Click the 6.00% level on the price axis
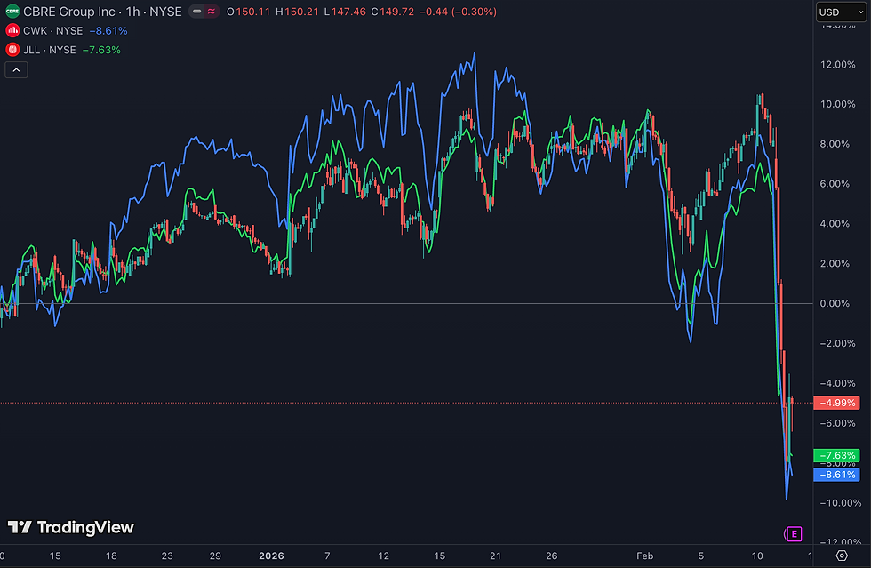 [x=835, y=184]
